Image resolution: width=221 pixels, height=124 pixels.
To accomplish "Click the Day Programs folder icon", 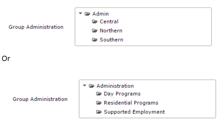I will point(99,94).
